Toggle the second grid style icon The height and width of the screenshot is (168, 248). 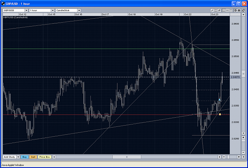[x=227, y=10]
